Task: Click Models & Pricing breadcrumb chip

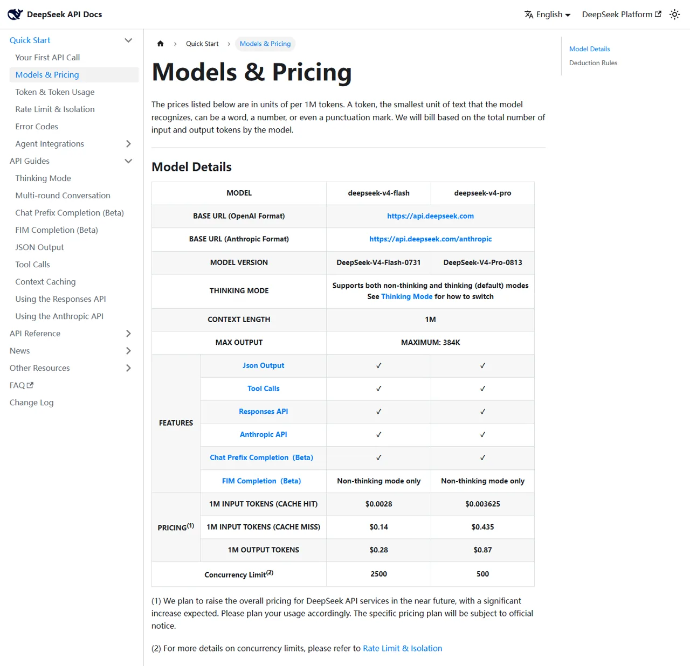Action: 265,44
